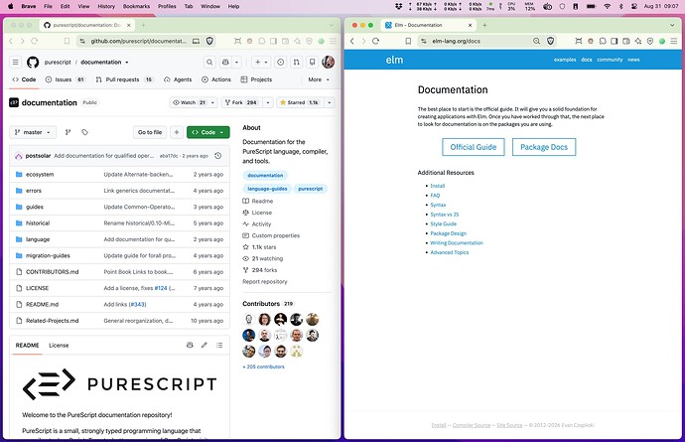Switch to the License tab beside README

coord(59,346)
